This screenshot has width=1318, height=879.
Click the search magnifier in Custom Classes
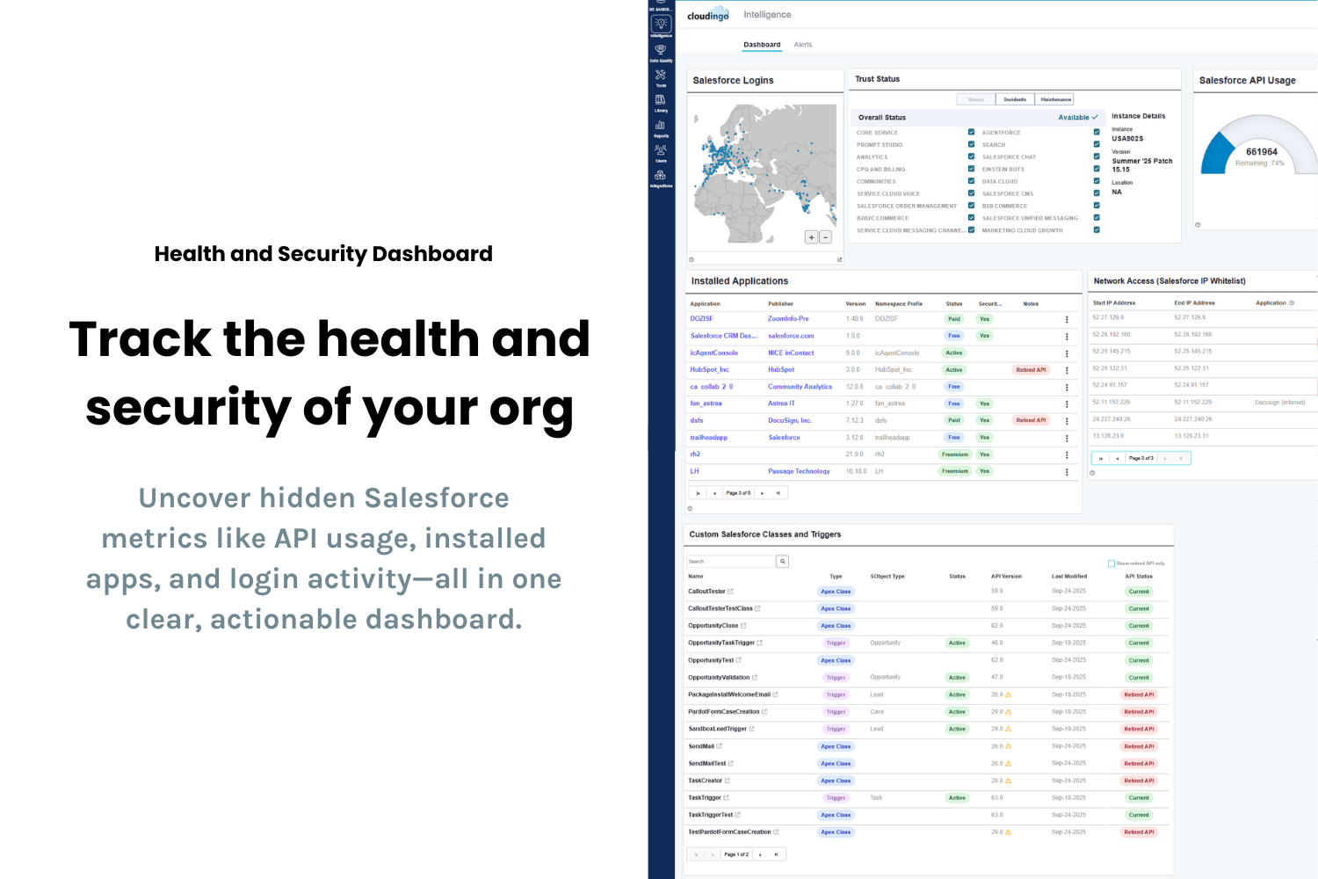782,561
